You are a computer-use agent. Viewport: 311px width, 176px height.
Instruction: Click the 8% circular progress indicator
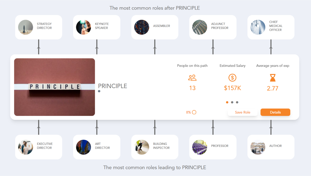pyautogui.click(x=194, y=112)
